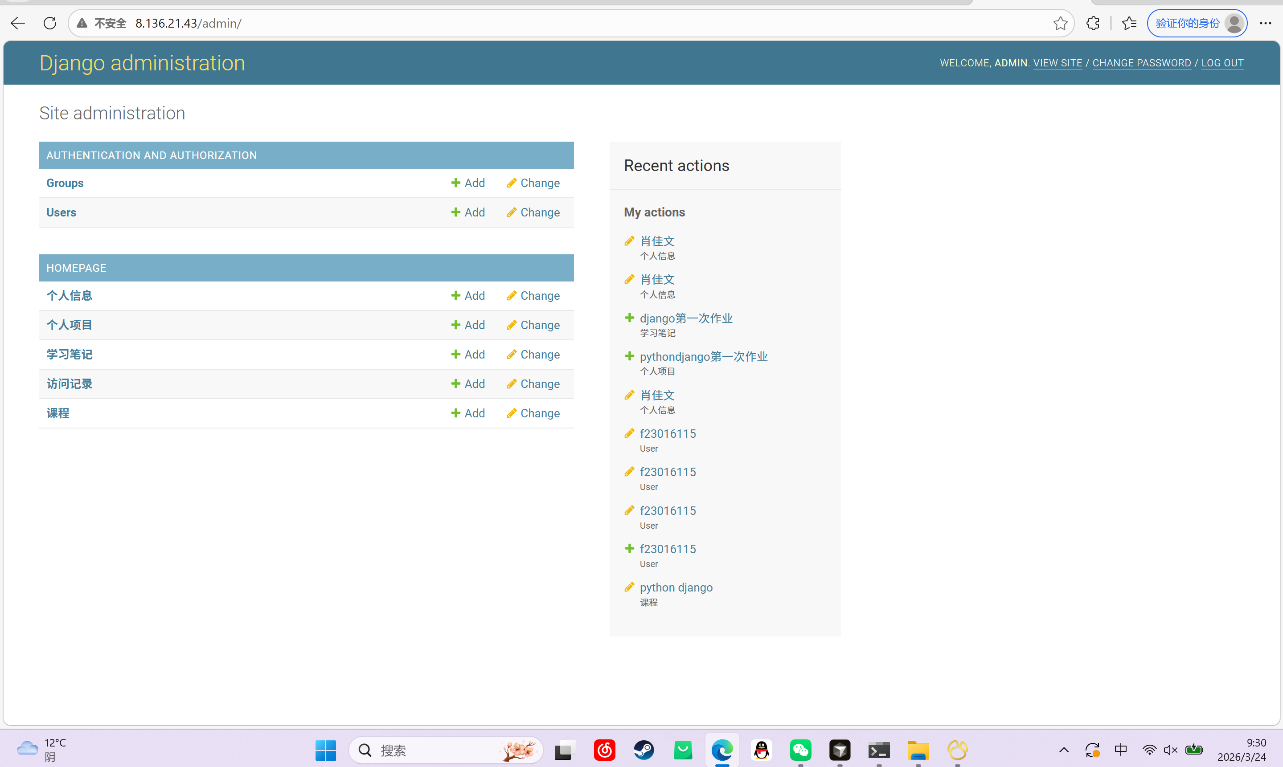Open the Windows Start menu
This screenshot has height=767, width=1283.
click(326, 750)
